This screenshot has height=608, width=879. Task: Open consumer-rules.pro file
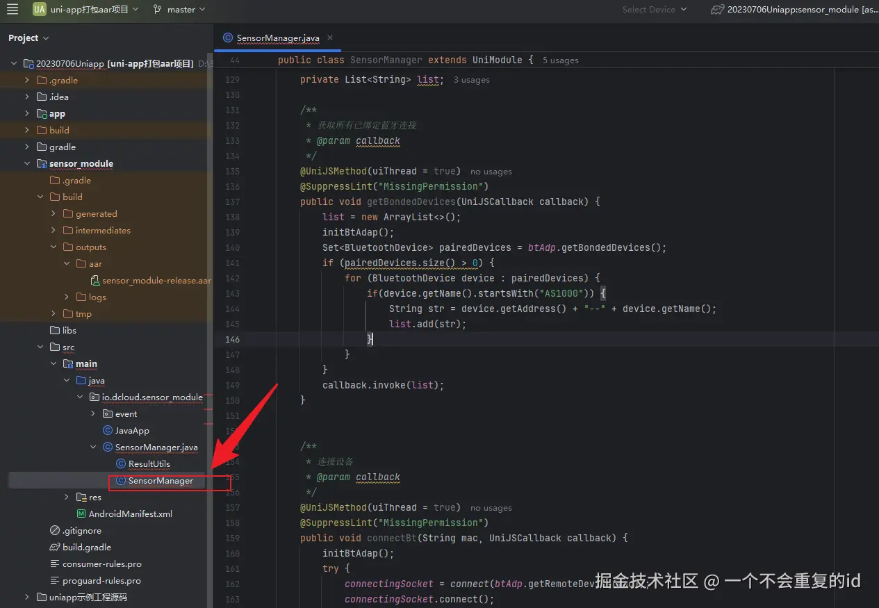pyautogui.click(x=101, y=564)
